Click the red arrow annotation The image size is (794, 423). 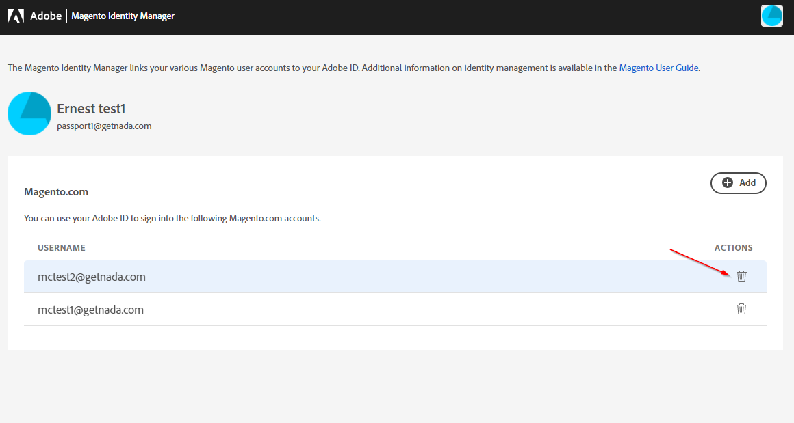coord(700,263)
